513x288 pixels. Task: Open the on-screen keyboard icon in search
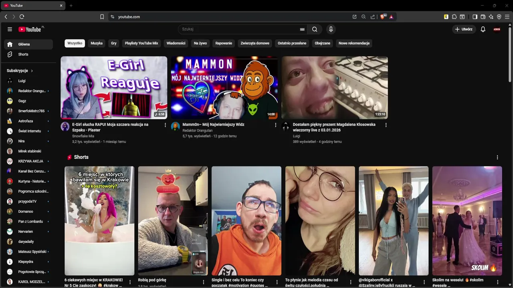tap(302, 29)
